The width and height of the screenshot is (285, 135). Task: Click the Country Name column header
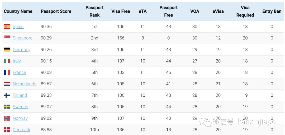tap(18, 11)
